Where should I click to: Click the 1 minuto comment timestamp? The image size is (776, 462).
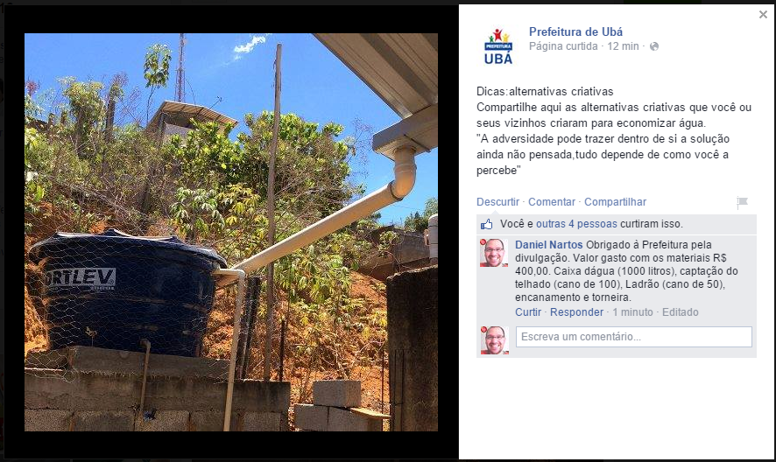click(x=633, y=312)
